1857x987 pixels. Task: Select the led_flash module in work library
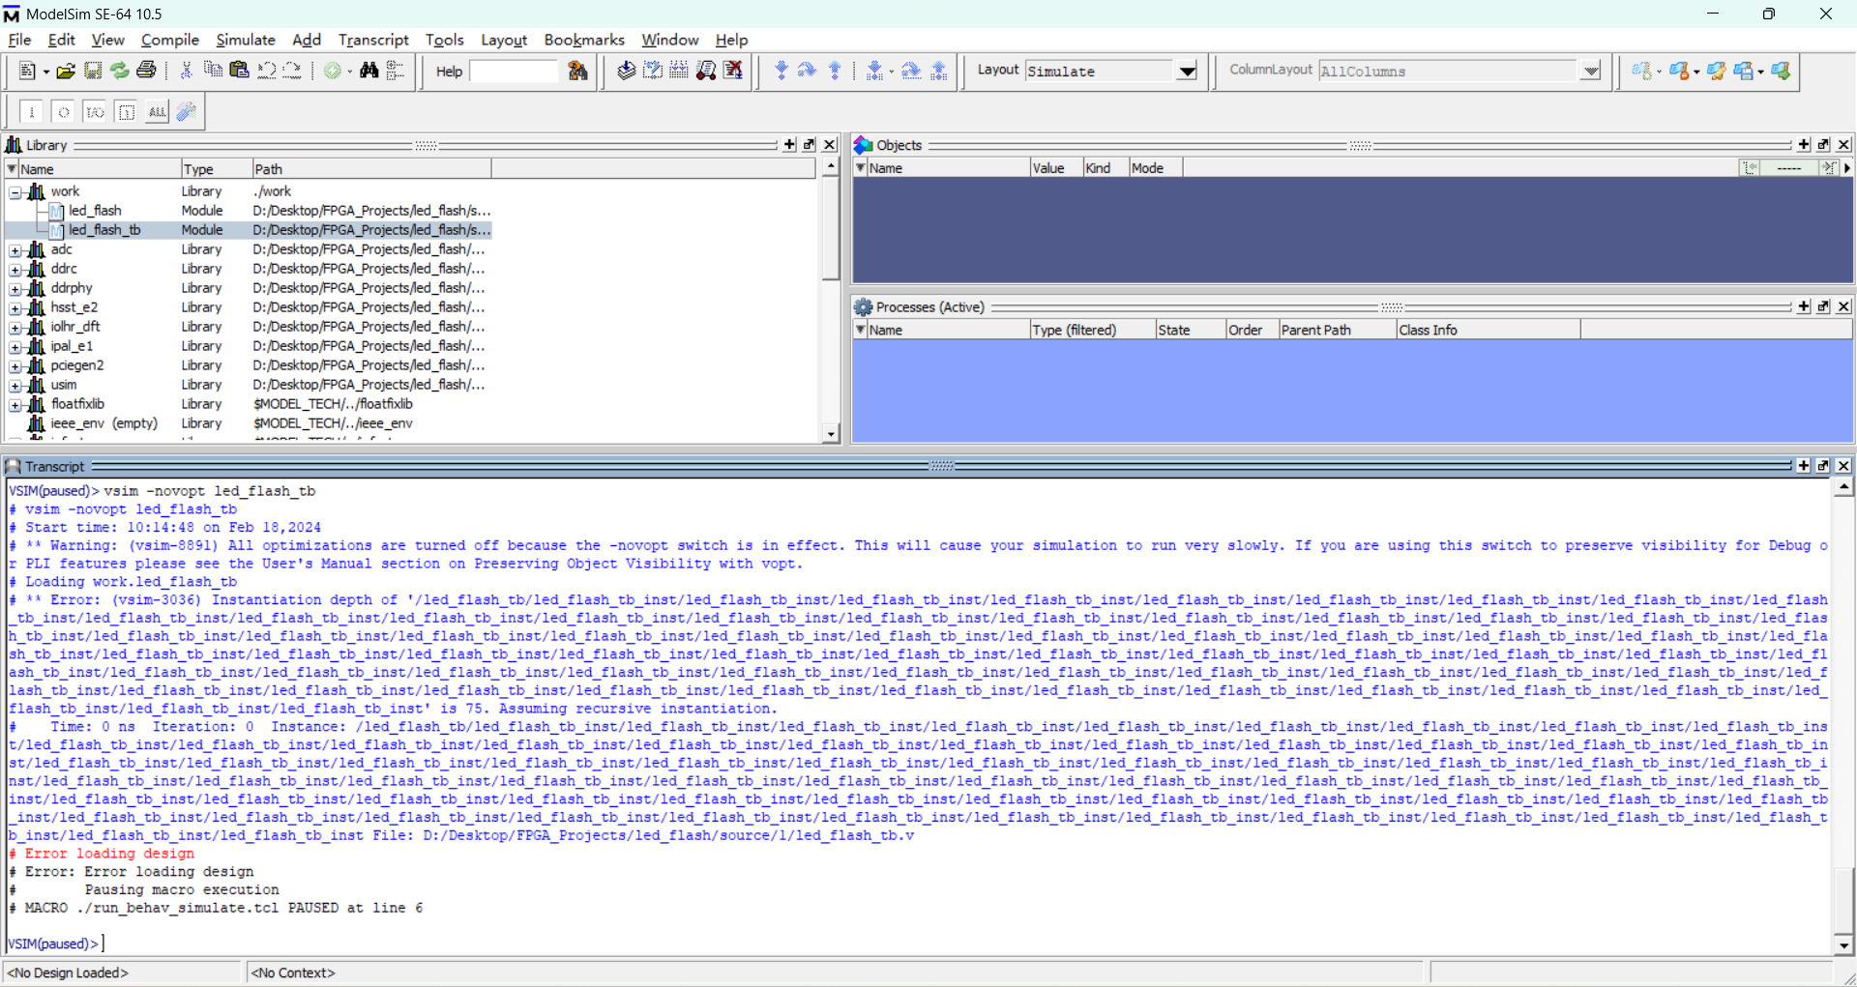click(95, 211)
